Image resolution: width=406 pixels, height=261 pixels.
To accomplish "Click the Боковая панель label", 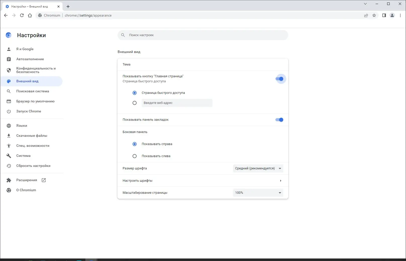I will pyautogui.click(x=135, y=132).
